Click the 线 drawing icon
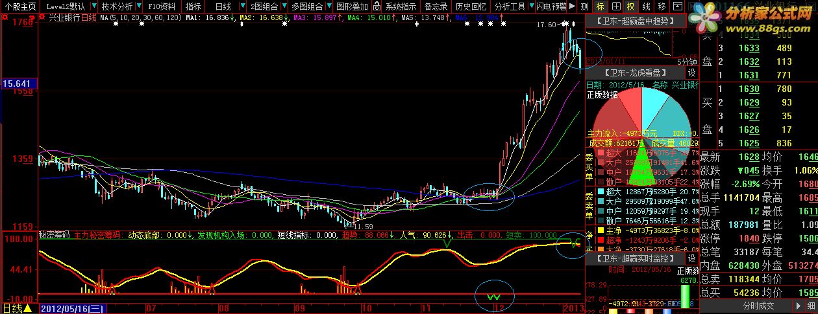This screenshot has height=314, width=818. pos(646,6)
